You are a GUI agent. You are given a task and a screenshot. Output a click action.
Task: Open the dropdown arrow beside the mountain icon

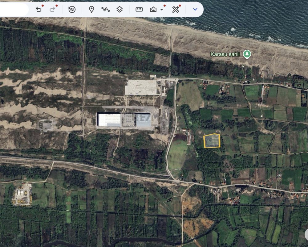[x=162, y=10]
